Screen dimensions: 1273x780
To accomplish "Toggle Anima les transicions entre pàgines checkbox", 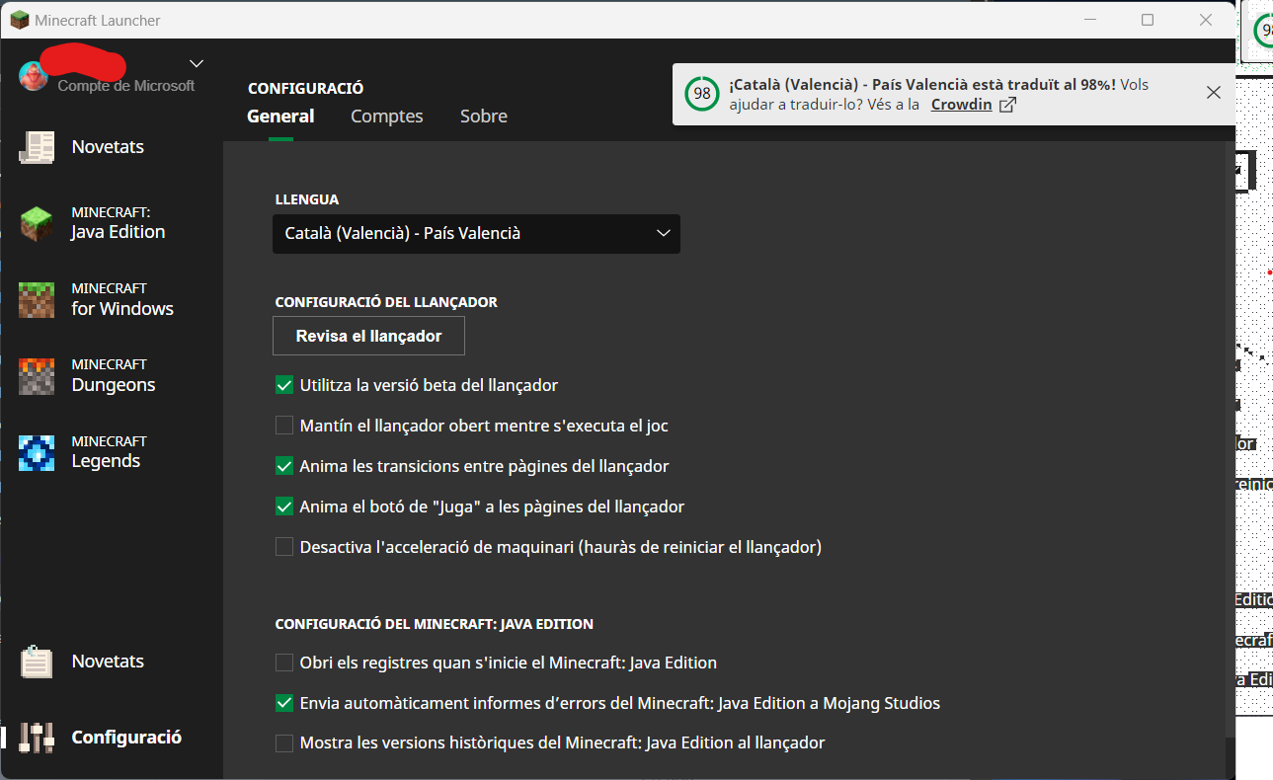I will click(284, 466).
